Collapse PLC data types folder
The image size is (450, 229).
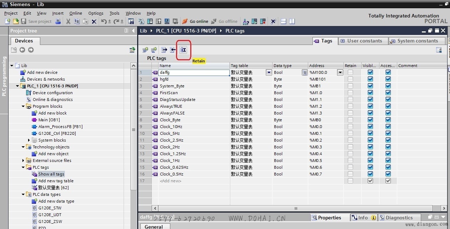23,194
